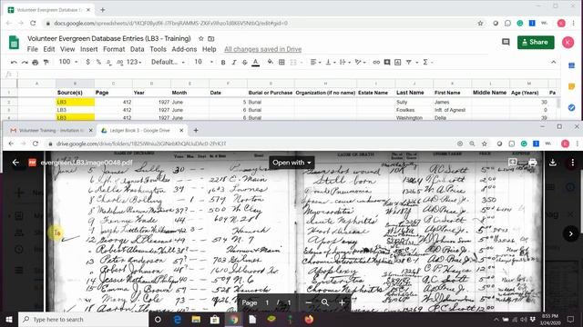
Task: Click the Type here to search box
Action: (83, 319)
